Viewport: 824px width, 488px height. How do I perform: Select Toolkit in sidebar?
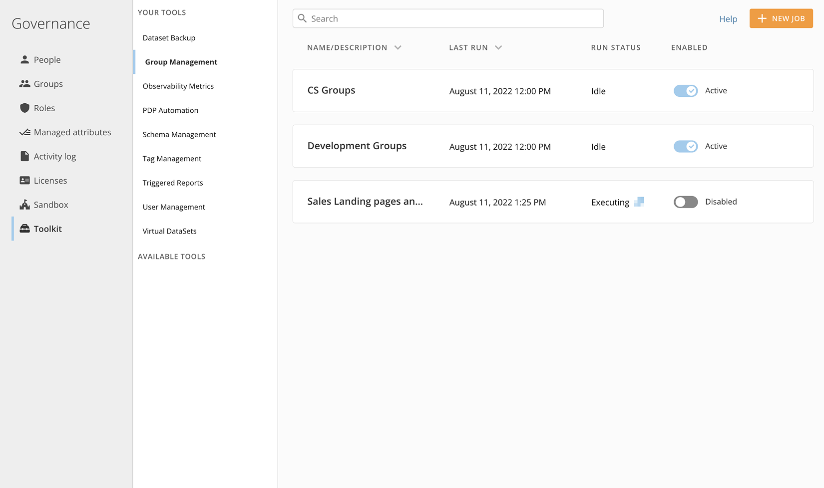coord(48,229)
